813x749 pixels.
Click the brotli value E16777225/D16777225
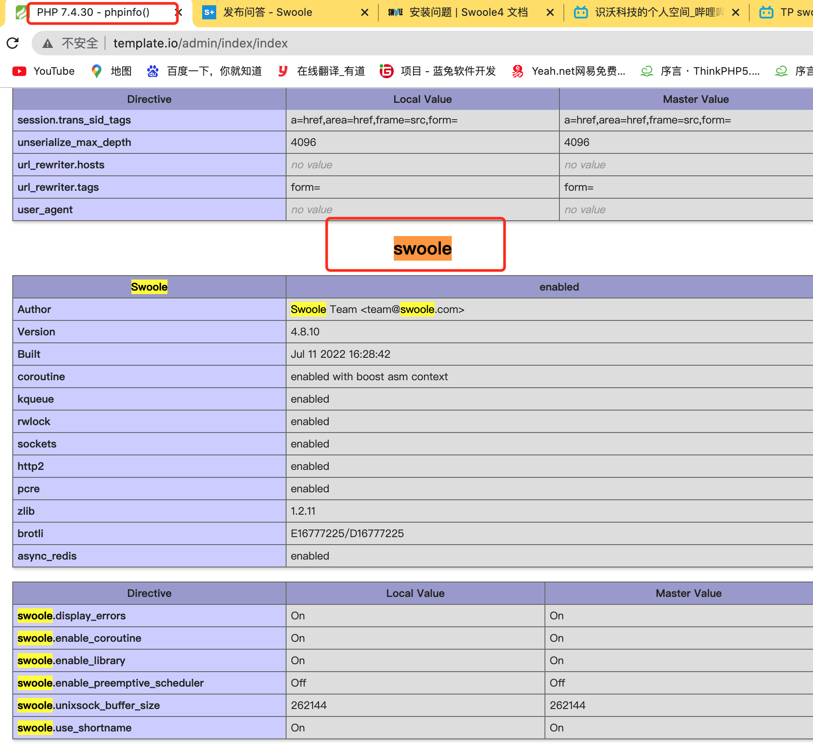pos(347,534)
